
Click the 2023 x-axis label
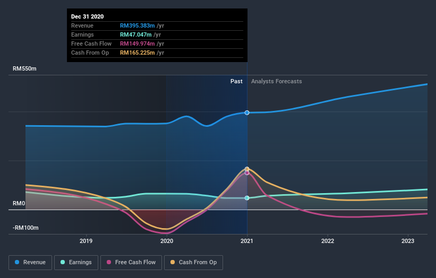pyautogui.click(x=408, y=241)
